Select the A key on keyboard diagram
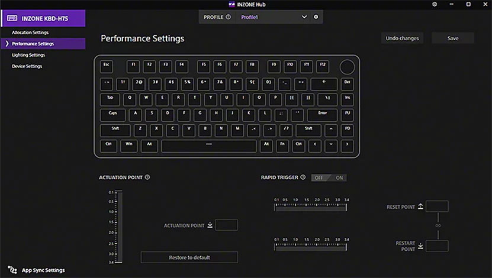The width and height of the screenshot is (492, 278). click(x=136, y=115)
